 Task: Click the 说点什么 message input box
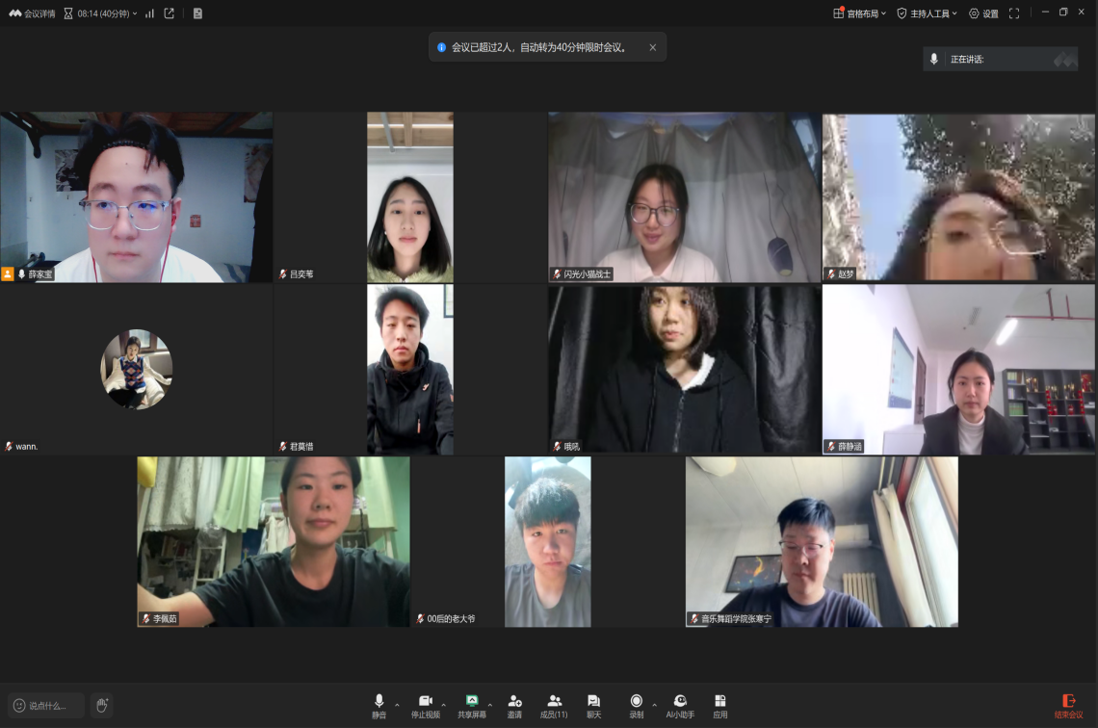[x=47, y=706]
